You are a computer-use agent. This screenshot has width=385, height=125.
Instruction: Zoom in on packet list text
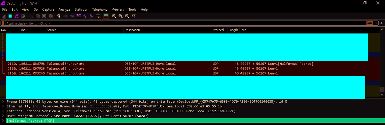[x=114, y=16]
